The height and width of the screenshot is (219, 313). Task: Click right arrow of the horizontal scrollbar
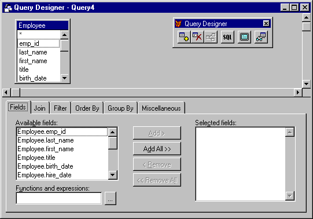coord(298,92)
